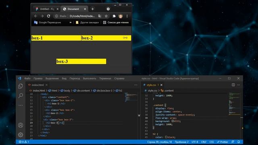The image size is (258, 145).
Task: Open errors and warnings in status bar
Action: pos(24,142)
